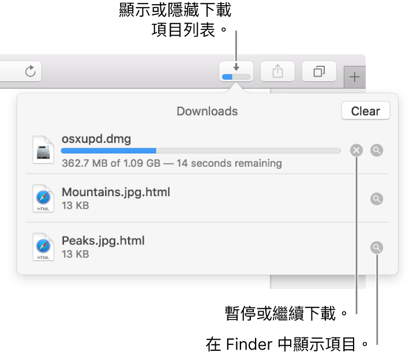Image resolution: width=413 pixels, height=356 pixels.
Task: Select the Peaks.jpg.html download entry
Action: (207, 247)
